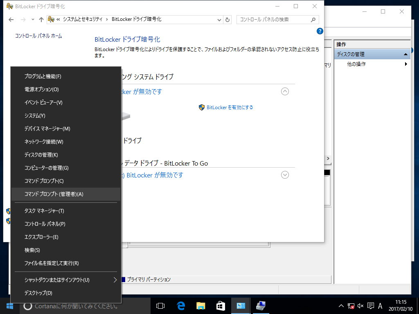
Task: Refresh the BitLocker control panel page
Action: coord(228,20)
